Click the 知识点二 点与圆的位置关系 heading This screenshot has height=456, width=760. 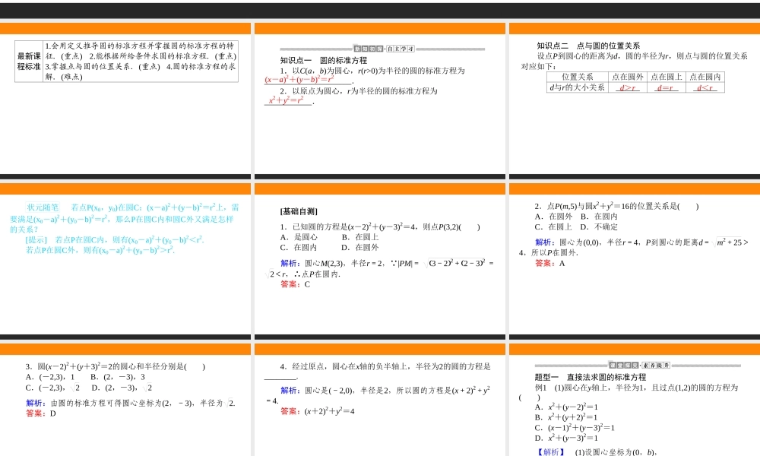click(x=588, y=46)
